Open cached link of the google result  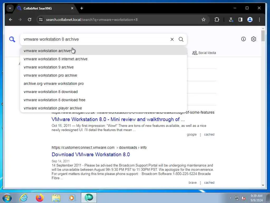point(209,135)
